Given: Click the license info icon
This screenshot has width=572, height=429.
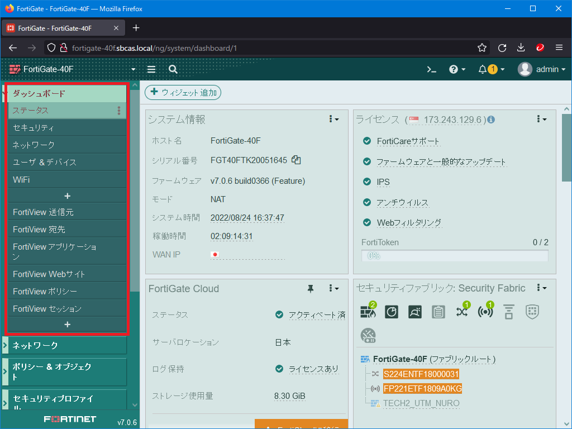Looking at the screenshot, I should point(492,120).
